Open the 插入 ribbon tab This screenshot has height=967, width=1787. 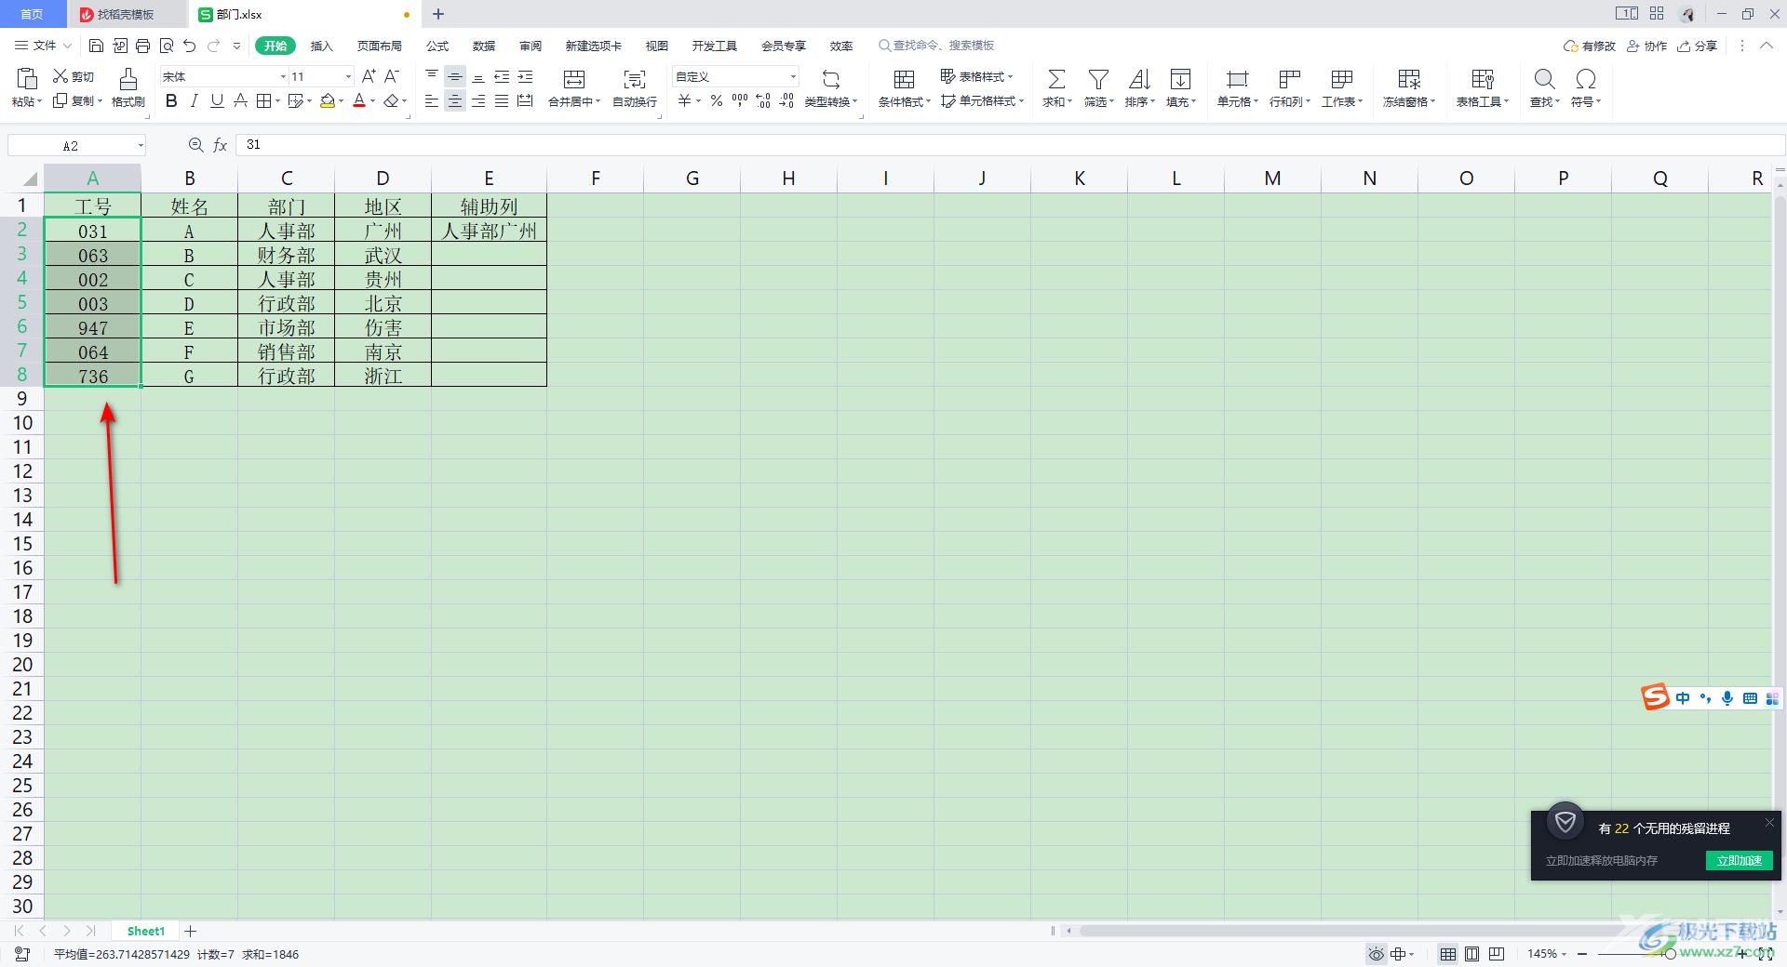(321, 46)
